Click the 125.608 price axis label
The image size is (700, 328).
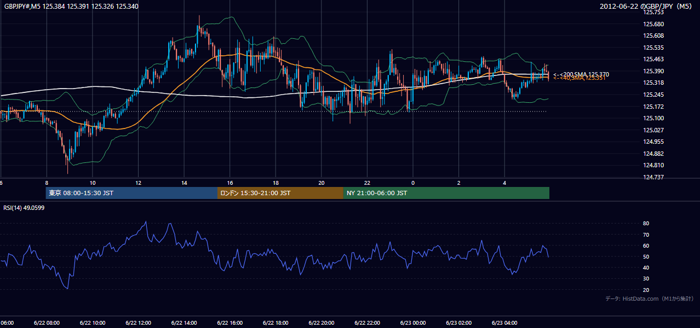(x=653, y=36)
